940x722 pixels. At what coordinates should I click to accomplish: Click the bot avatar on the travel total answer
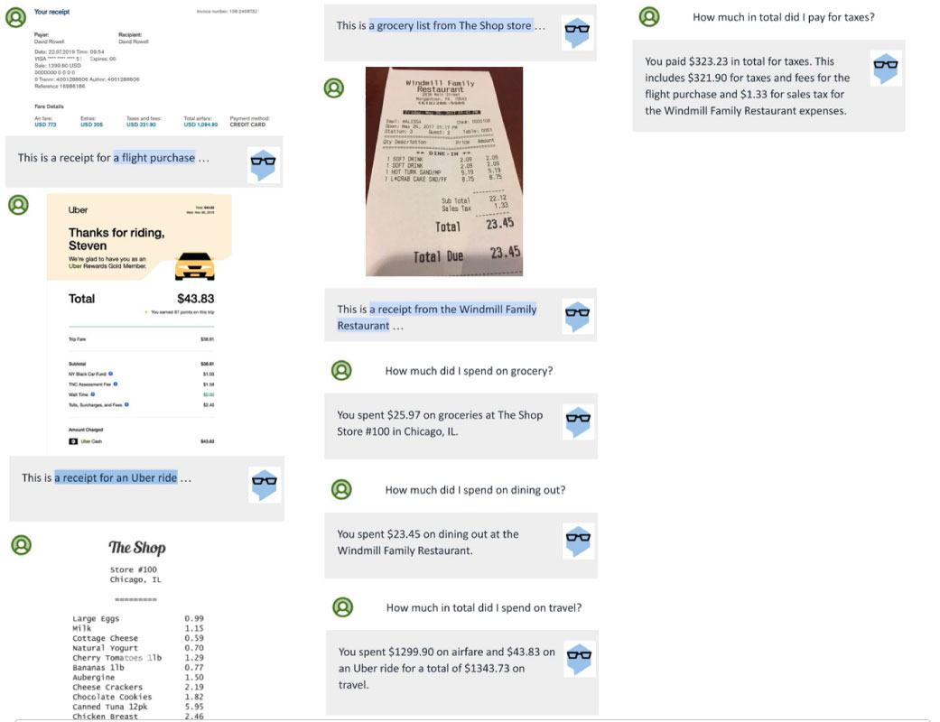click(579, 659)
